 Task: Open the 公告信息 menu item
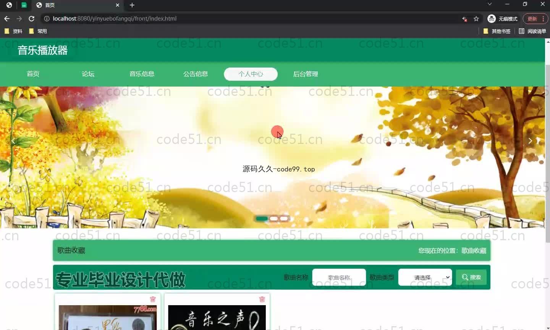pyautogui.click(x=196, y=74)
